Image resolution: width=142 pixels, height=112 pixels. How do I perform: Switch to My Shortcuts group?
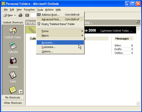(x=13, y=98)
